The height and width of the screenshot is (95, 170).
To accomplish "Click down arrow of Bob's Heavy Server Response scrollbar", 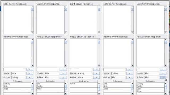I will click(66, 65).
